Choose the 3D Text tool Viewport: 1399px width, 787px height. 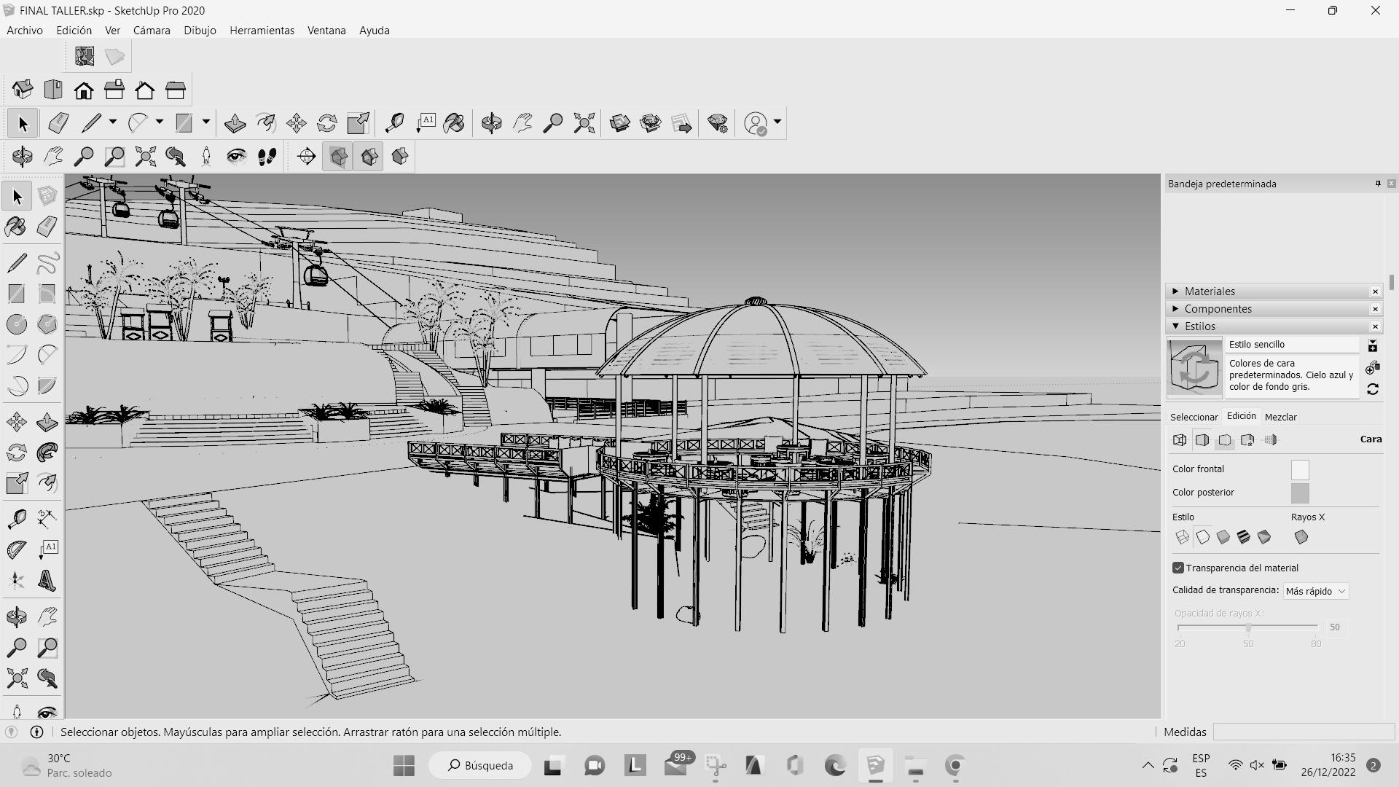coord(47,581)
